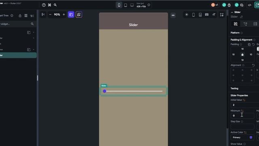Open the Properties design tab
This screenshot has height=146, width=259.
(236, 24)
